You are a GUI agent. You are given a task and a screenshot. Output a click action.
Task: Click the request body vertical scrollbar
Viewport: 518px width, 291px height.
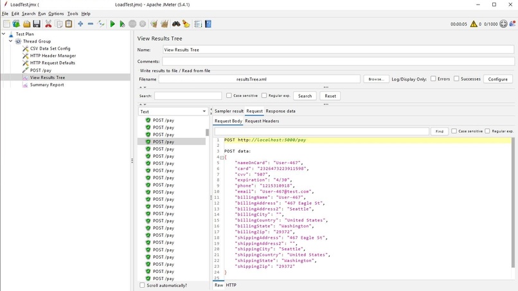tap(513, 203)
